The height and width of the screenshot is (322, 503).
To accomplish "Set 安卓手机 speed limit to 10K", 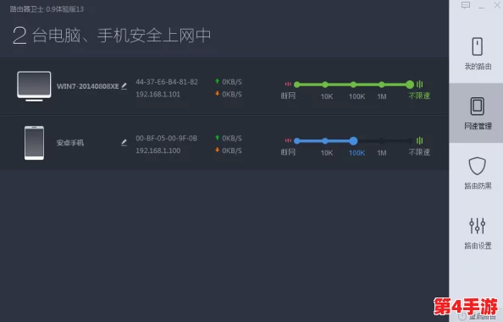I will click(325, 141).
